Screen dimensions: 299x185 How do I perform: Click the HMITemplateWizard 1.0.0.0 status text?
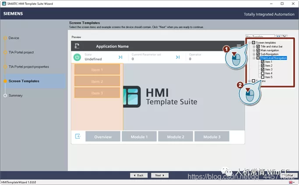[x=18, y=182]
